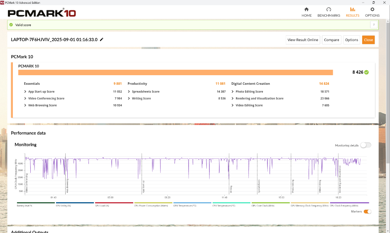Click the green check beside 8 426

[366, 72]
